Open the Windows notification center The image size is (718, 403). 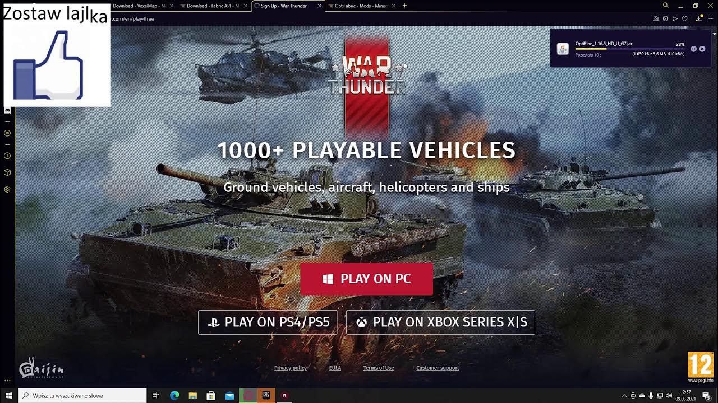[x=706, y=396]
